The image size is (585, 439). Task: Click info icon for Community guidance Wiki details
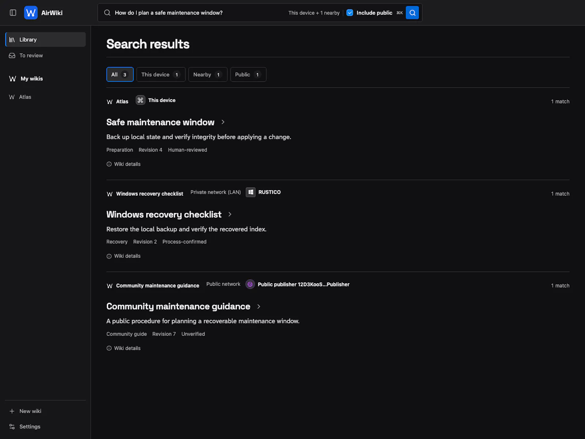(109, 348)
